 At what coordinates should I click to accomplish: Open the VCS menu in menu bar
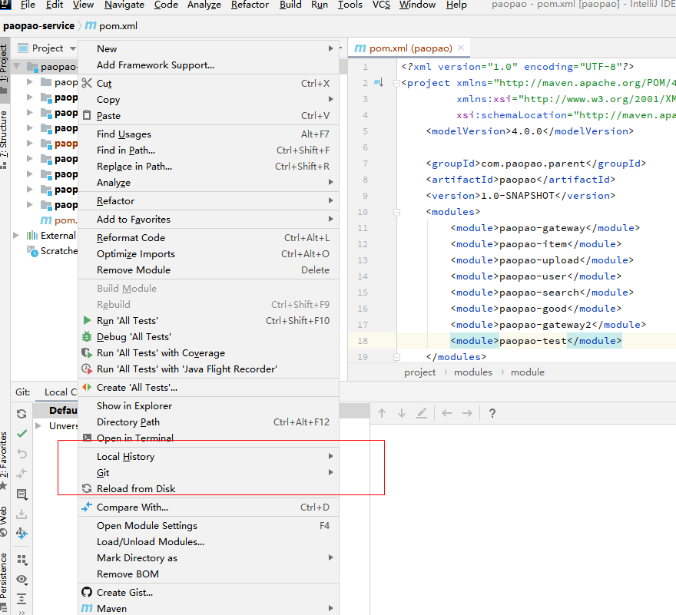pyautogui.click(x=381, y=5)
